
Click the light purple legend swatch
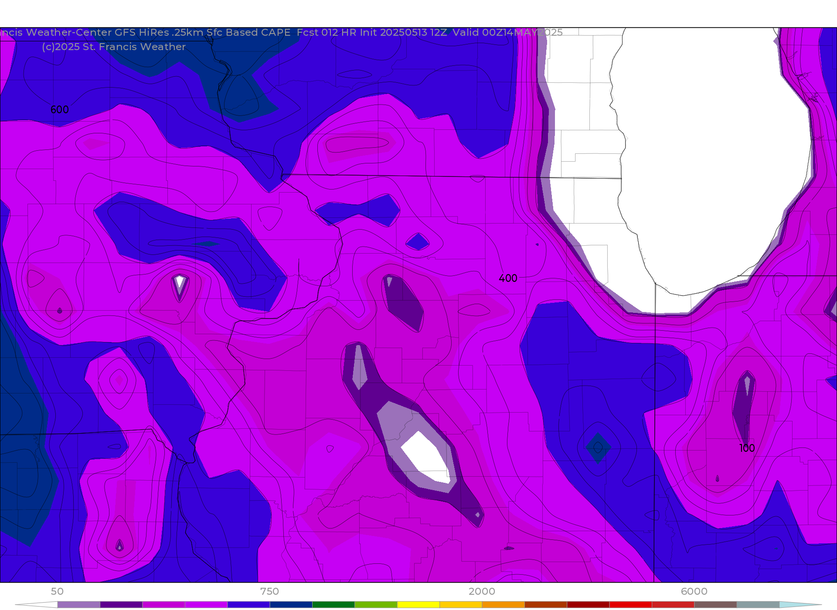[x=79, y=605]
